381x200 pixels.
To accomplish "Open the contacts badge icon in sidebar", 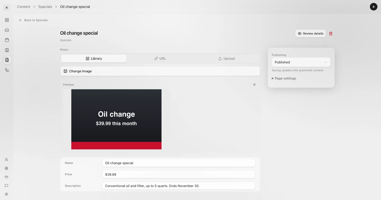I will click(x=7, y=50).
